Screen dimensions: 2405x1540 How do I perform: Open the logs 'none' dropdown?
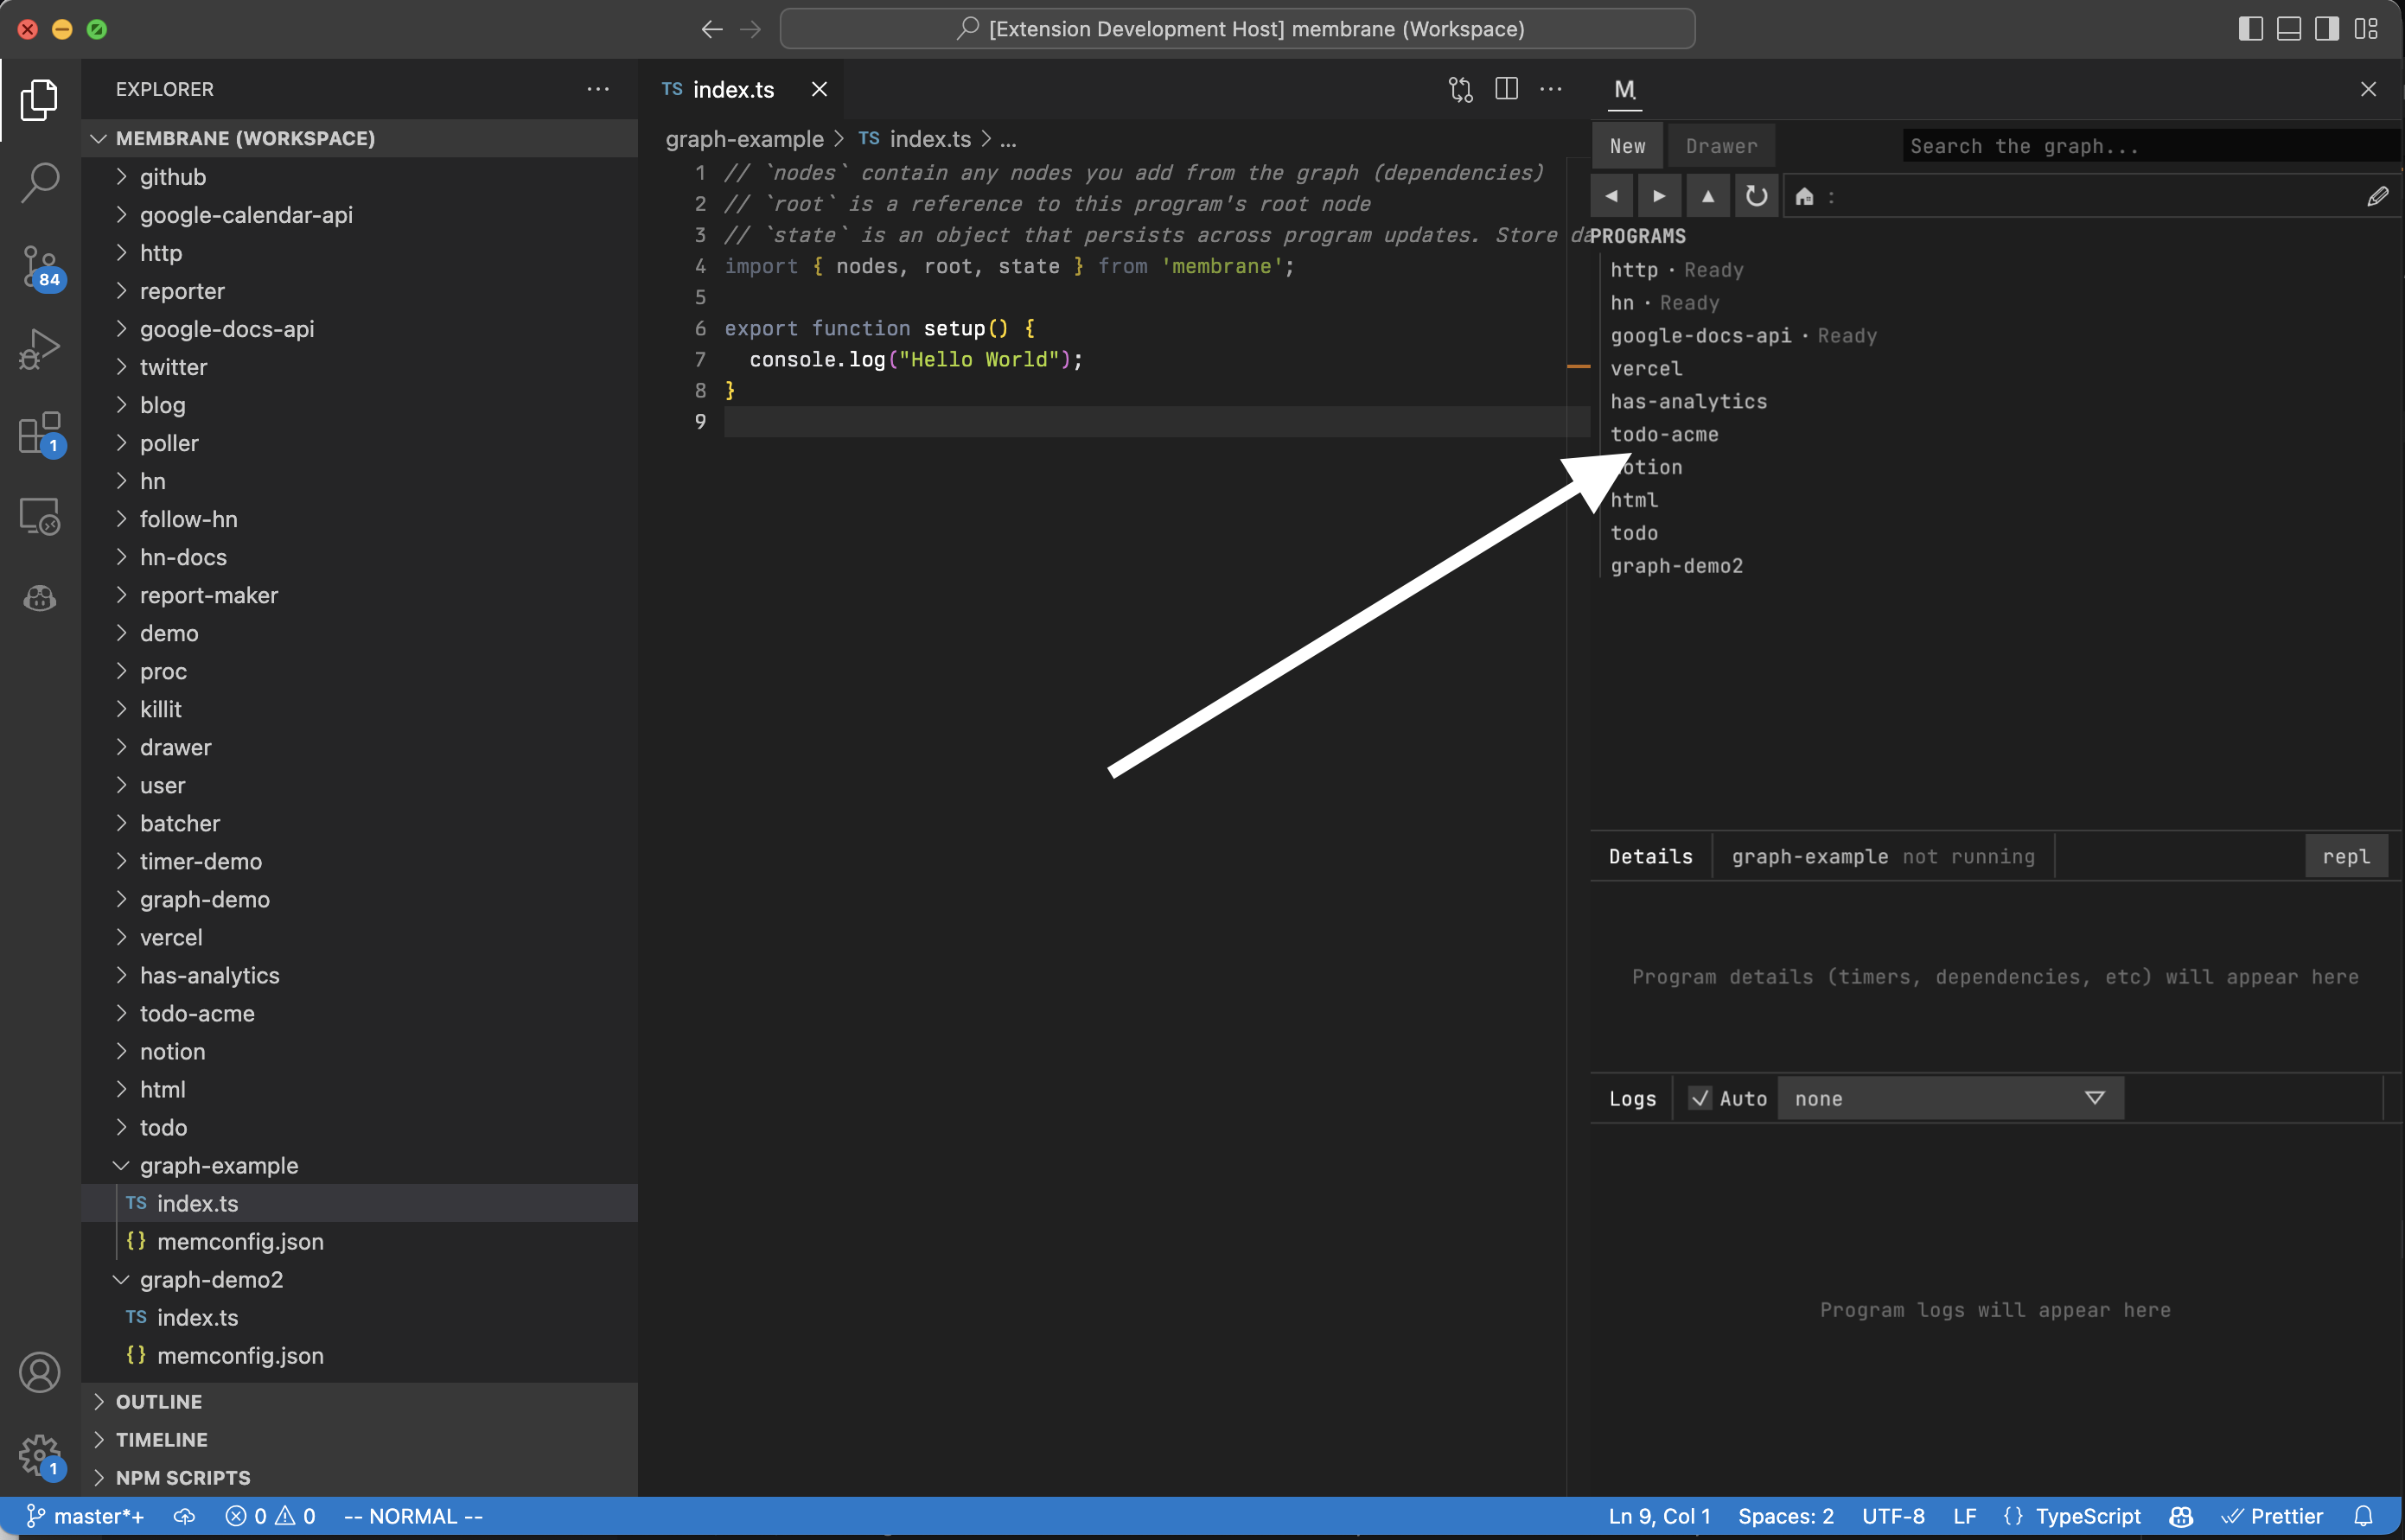coord(1949,1098)
